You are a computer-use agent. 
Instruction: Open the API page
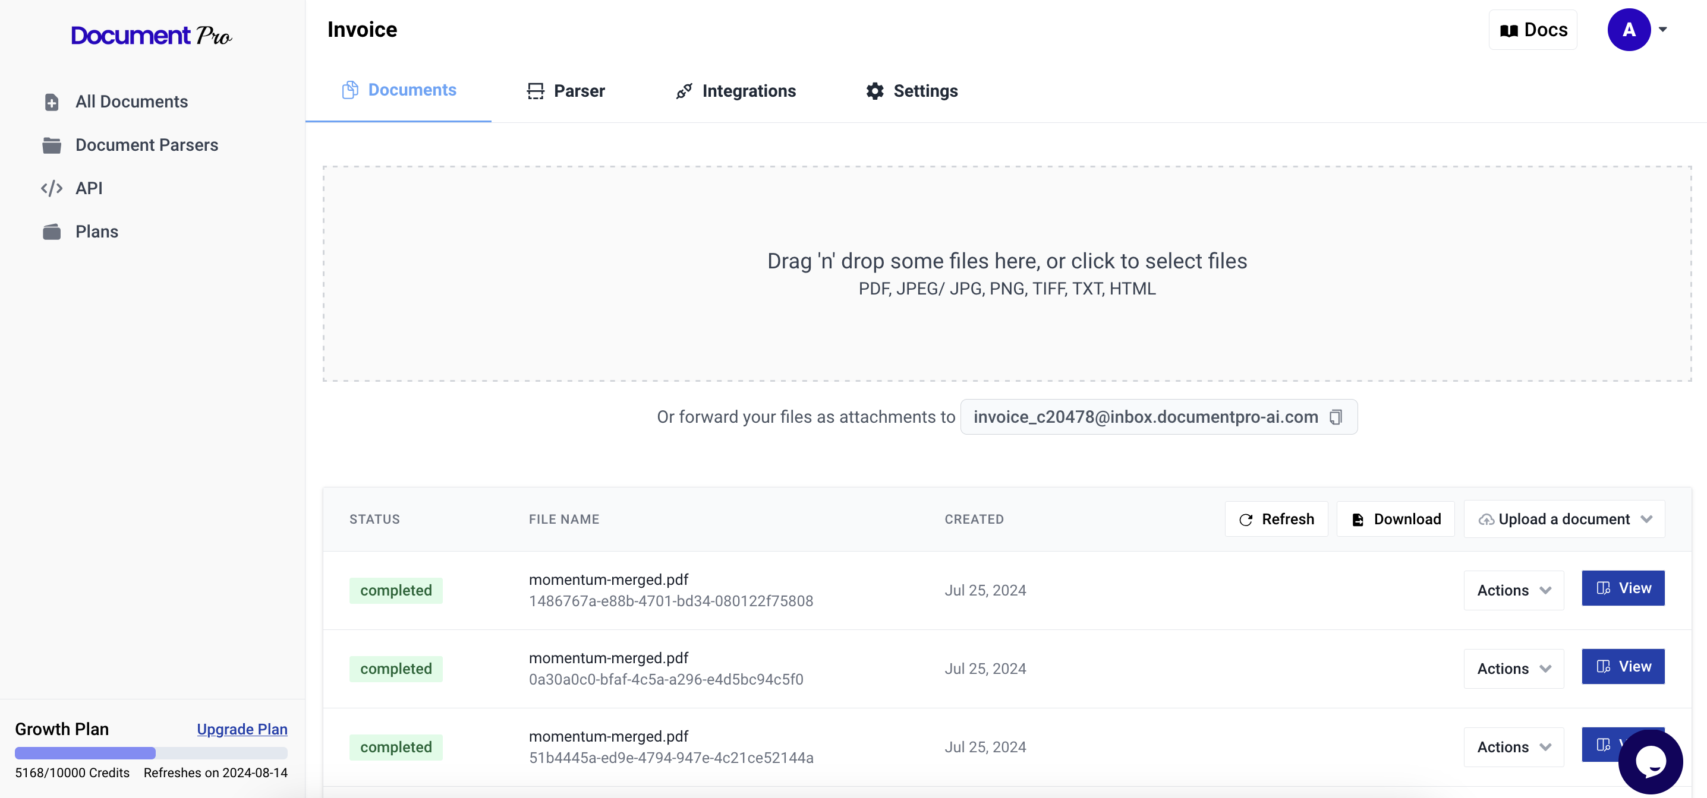[x=89, y=188]
